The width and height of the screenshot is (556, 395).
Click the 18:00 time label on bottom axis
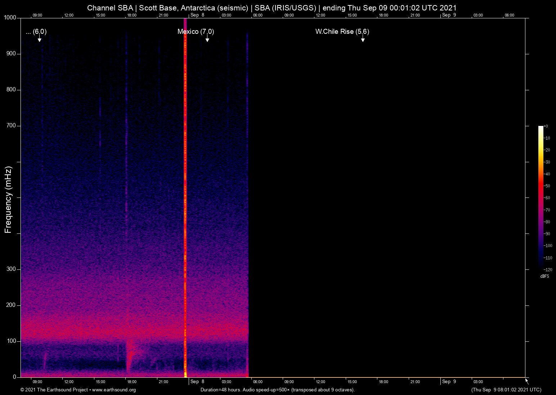(x=131, y=382)
